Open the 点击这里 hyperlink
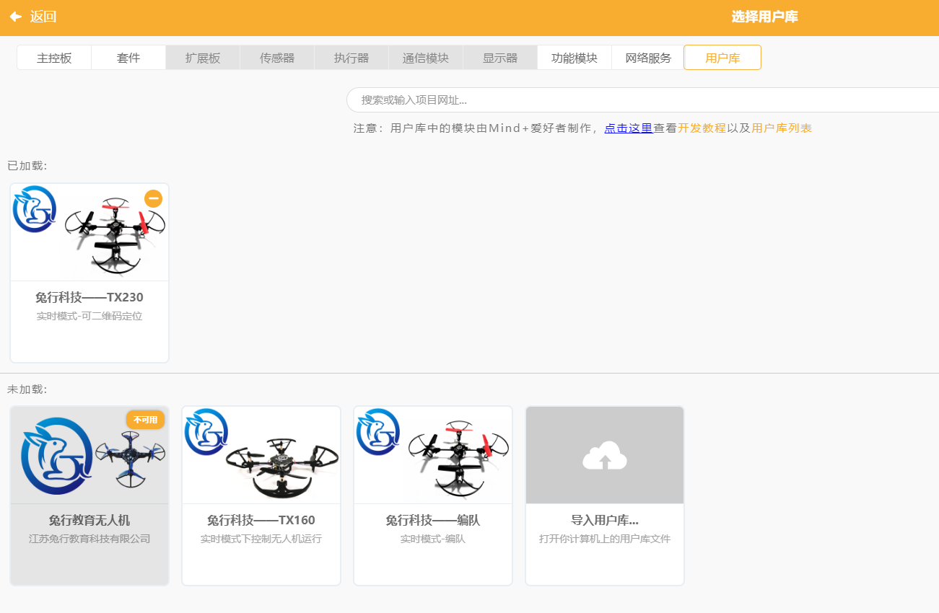 [629, 128]
